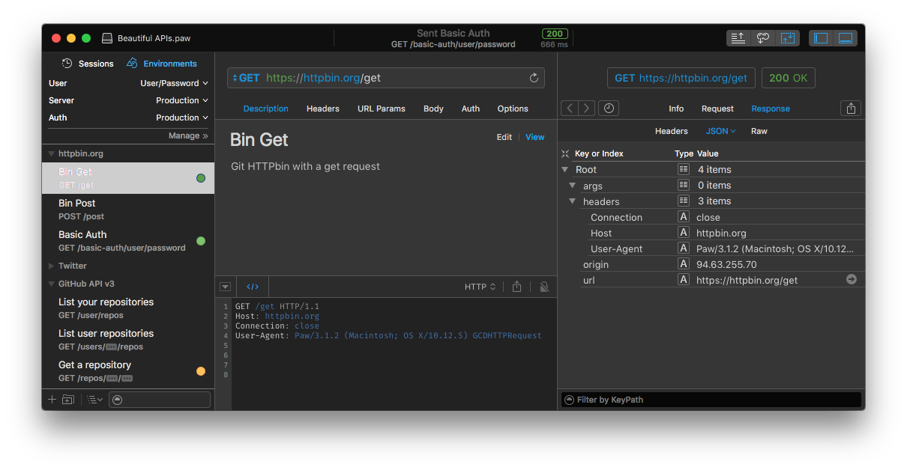The image size is (907, 470).
Task: Collapse the code generator panel arrow box
Action: (x=225, y=287)
